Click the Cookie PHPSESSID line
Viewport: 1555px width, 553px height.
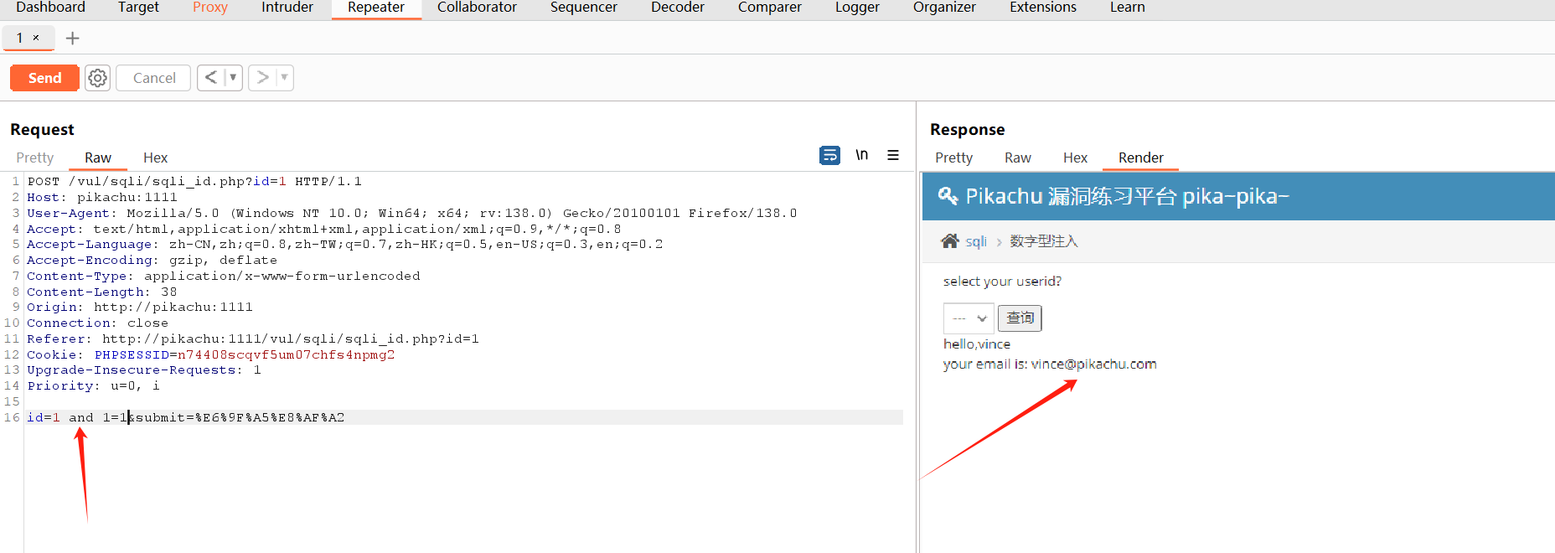tap(211, 354)
